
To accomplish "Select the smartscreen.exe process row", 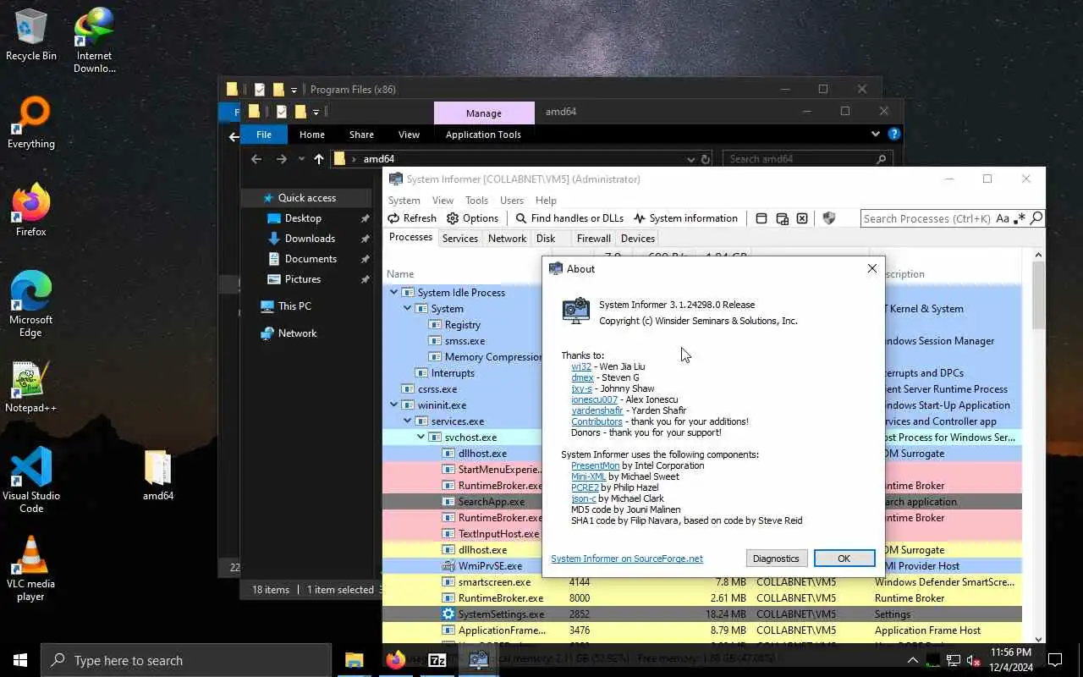I will pos(701,582).
